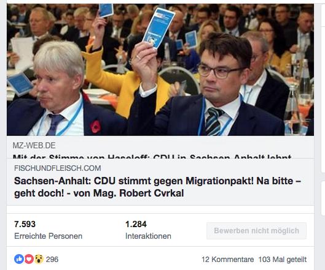Open the 296 reactions count list
325x270 pixels.
[x=52, y=260]
